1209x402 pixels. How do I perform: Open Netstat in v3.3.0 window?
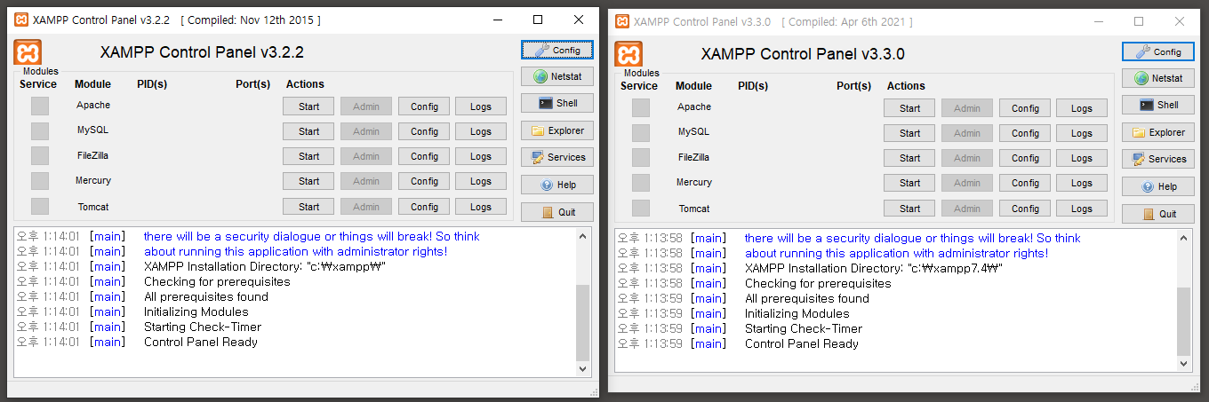(x=1158, y=78)
